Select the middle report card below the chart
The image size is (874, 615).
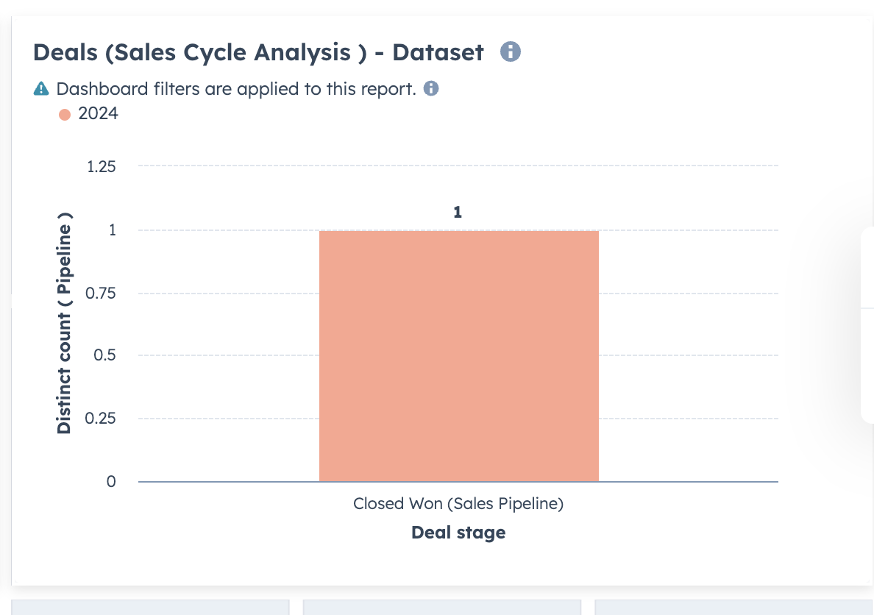tap(442, 607)
